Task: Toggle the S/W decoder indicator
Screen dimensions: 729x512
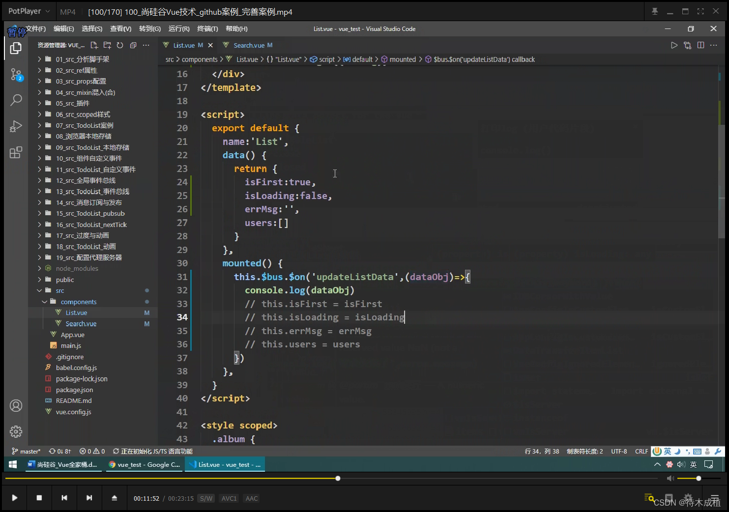Action: (x=206, y=498)
